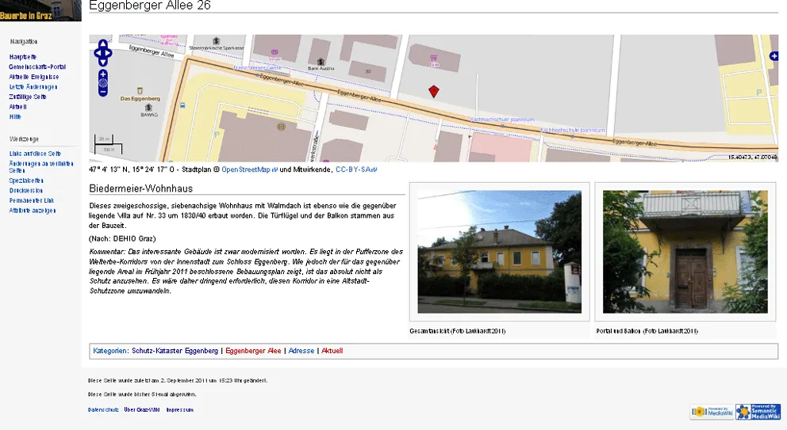The image size is (787, 430).
Task: Zoom out on the map with the minus button
Action: pyautogui.click(x=103, y=92)
